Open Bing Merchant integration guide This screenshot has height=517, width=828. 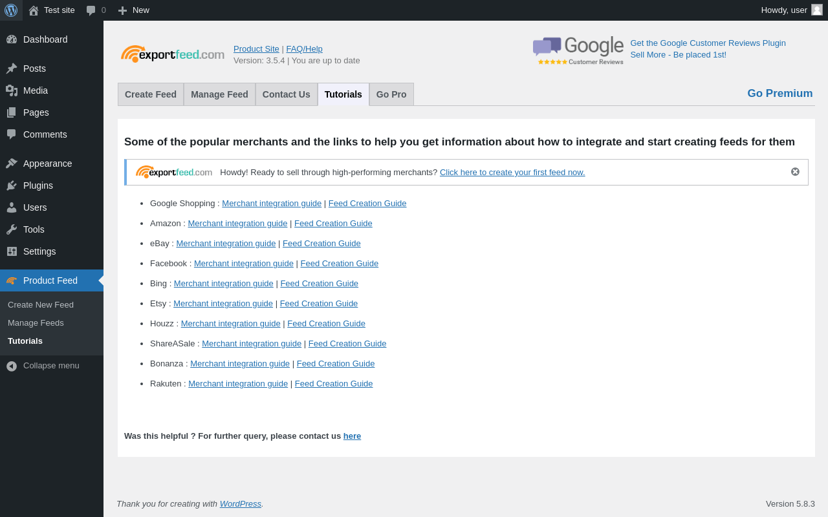click(224, 284)
